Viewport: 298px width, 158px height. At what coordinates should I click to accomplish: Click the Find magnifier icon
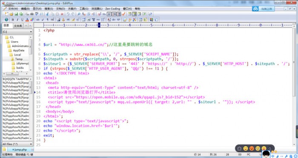coord(79,14)
